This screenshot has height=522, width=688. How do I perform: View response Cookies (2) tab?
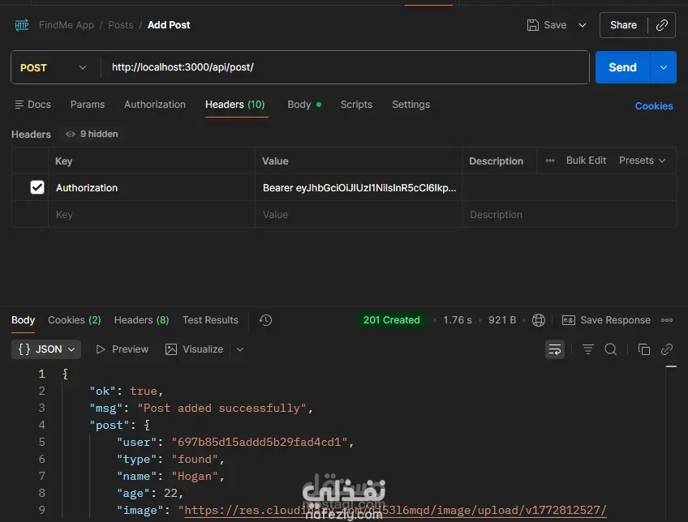[74, 320]
